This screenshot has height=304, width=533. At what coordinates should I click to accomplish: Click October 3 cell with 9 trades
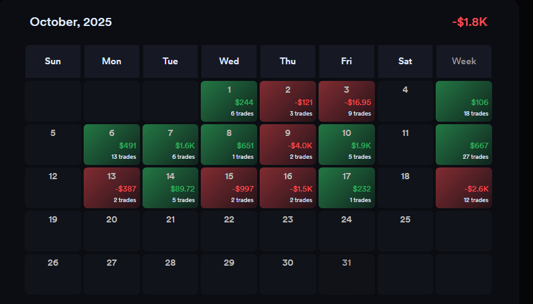(346, 101)
